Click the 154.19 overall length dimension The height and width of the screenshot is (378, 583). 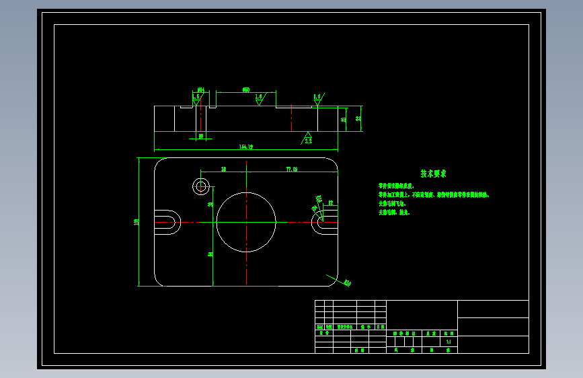(x=246, y=147)
